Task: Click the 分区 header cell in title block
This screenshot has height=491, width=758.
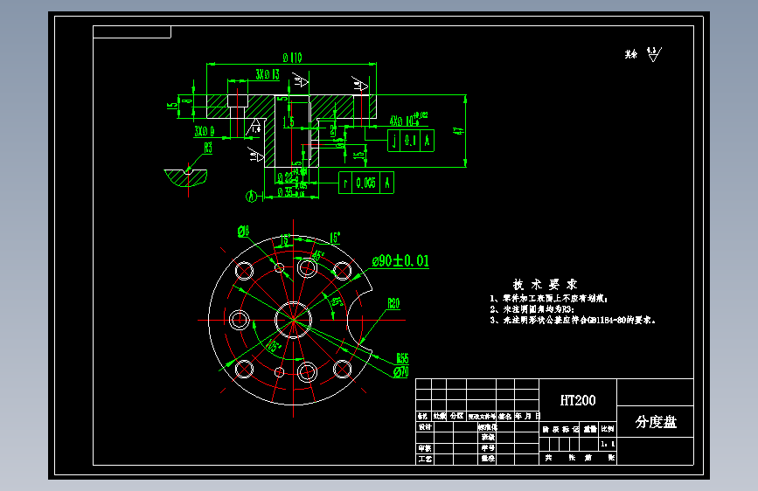Action: click(x=456, y=416)
